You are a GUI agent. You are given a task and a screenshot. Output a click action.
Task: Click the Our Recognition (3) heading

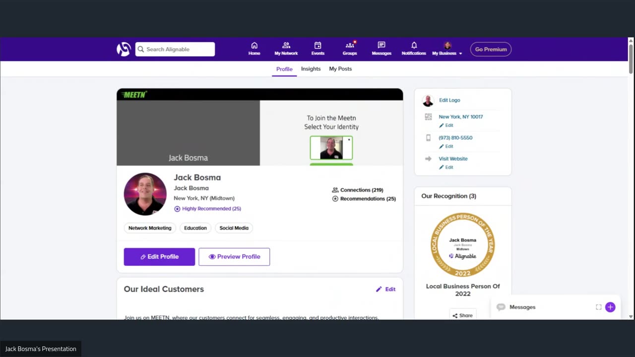click(x=449, y=196)
